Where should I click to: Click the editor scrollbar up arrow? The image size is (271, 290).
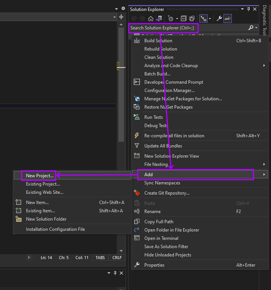pyautogui.click(x=121, y=25)
